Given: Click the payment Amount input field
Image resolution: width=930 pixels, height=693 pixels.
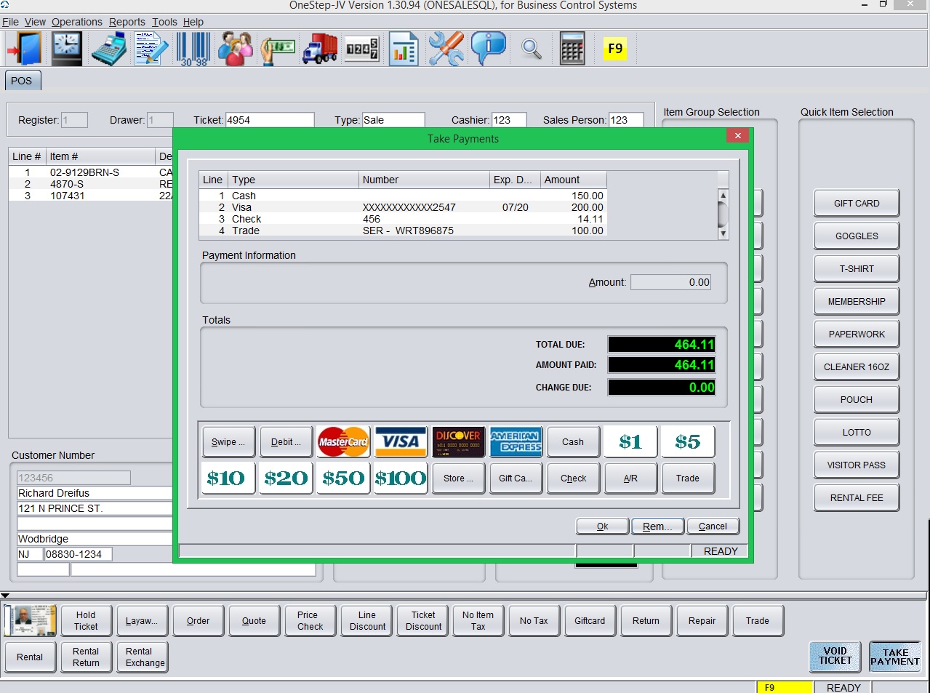Looking at the screenshot, I should pos(670,282).
